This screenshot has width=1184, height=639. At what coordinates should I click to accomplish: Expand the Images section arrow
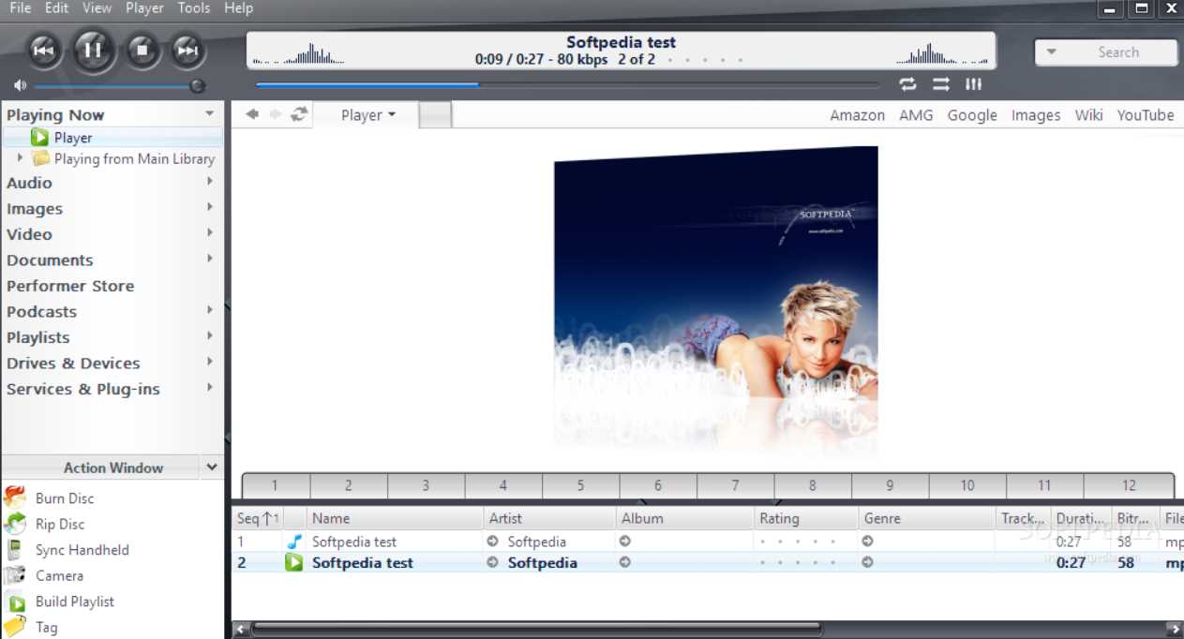pyautogui.click(x=210, y=207)
